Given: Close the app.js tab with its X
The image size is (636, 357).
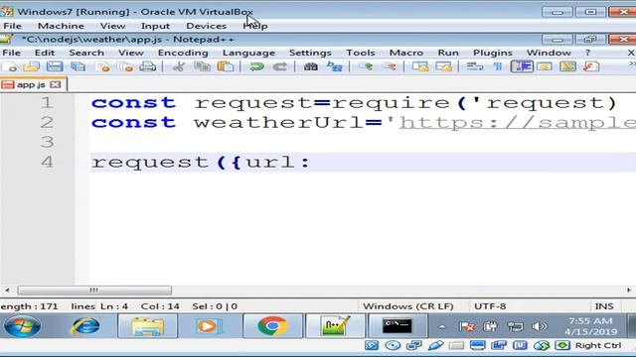Looking at the screenshot, I should tap(56, 84).
